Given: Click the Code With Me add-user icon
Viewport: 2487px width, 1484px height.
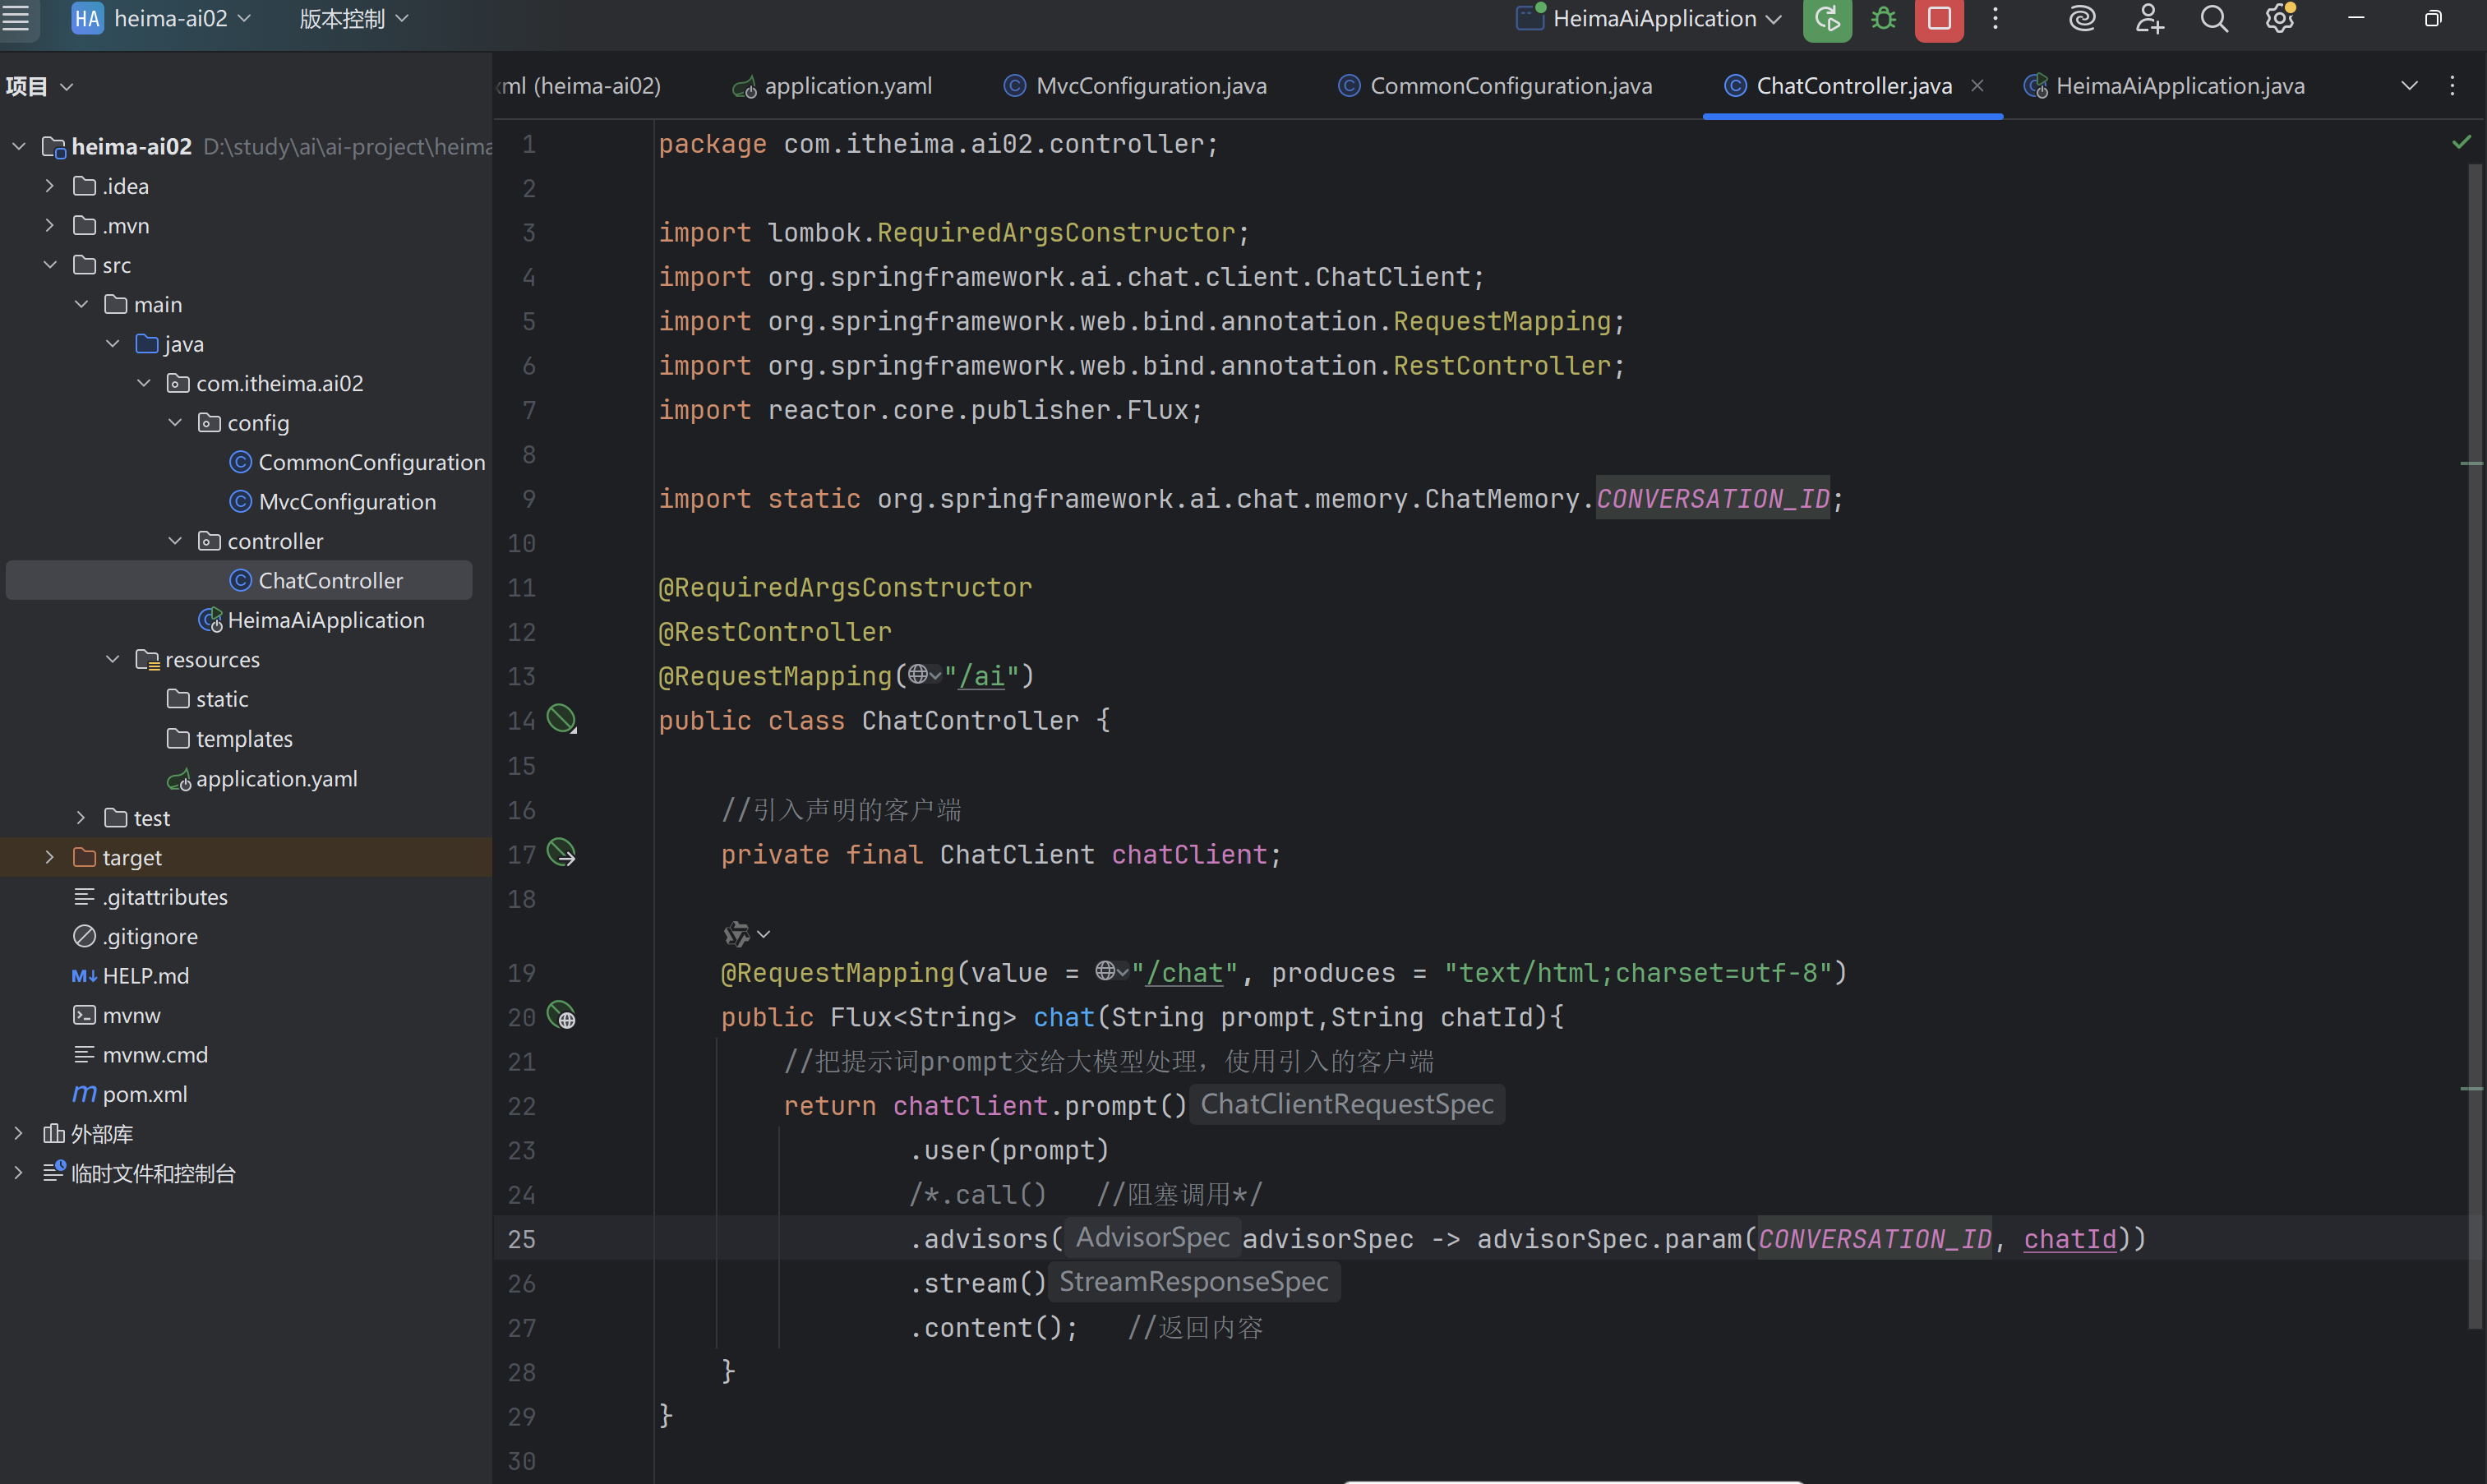Looking at the screenshot, I should coord(2148,19).
